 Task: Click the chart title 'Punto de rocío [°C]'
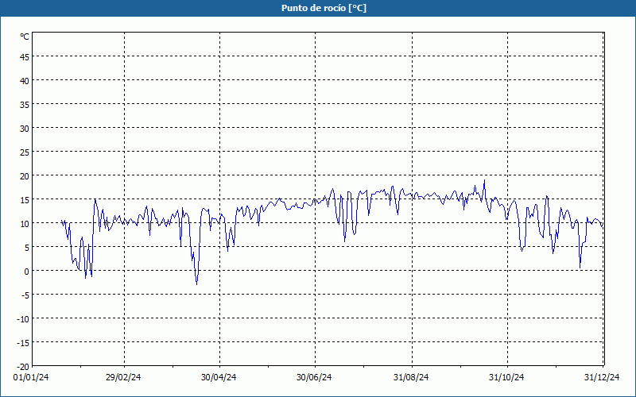tap(324, 8)
